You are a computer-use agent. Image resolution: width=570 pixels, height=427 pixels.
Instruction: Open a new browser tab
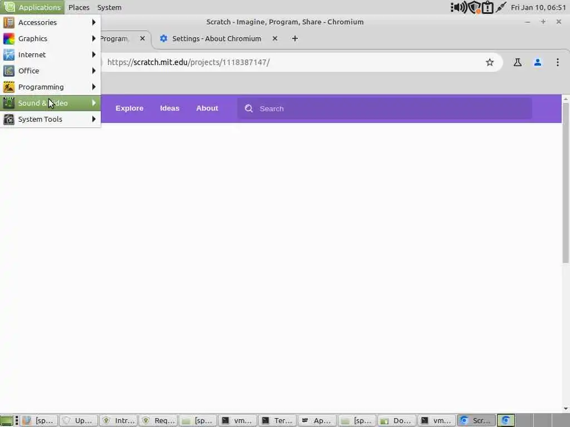tap(295, 38)
